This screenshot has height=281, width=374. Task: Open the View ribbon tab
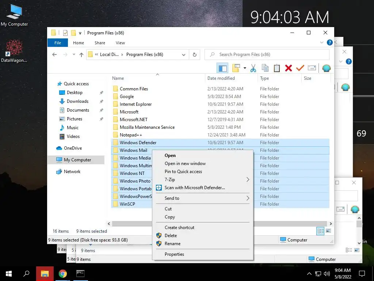coord(120,43)
